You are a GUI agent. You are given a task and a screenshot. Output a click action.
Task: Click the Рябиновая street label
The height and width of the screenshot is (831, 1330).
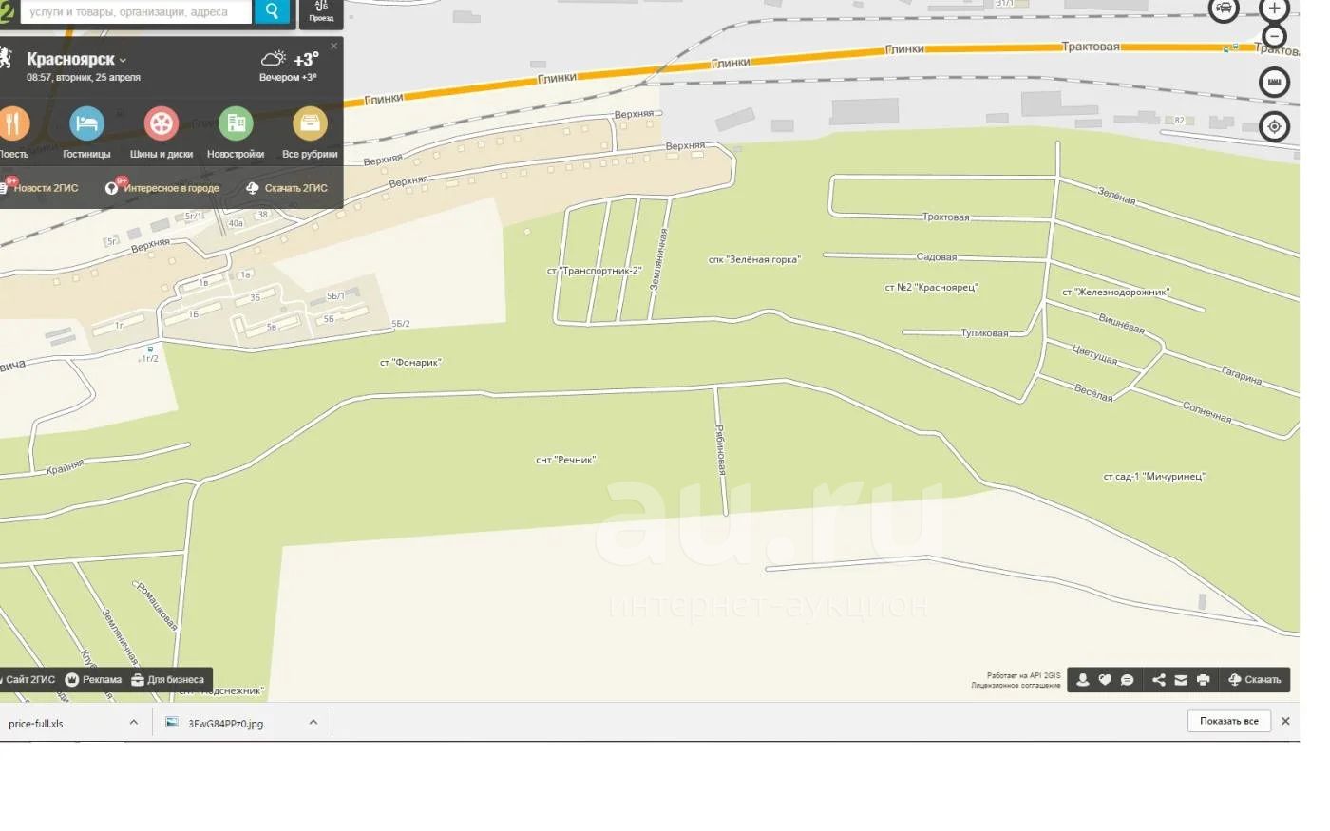coord(720,449)
